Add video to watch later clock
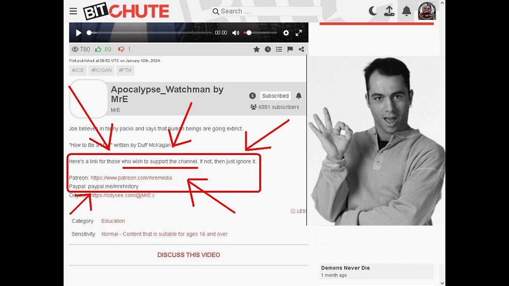The height and width of the screenshot is (286, 509). (x=268, y=49)
